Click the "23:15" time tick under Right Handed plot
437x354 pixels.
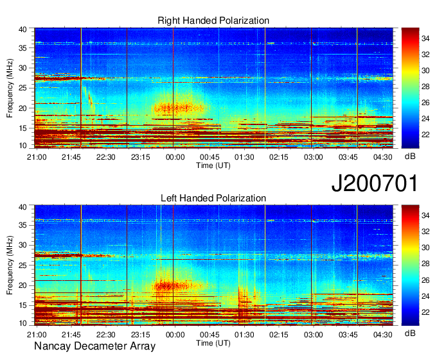(141, 157)
